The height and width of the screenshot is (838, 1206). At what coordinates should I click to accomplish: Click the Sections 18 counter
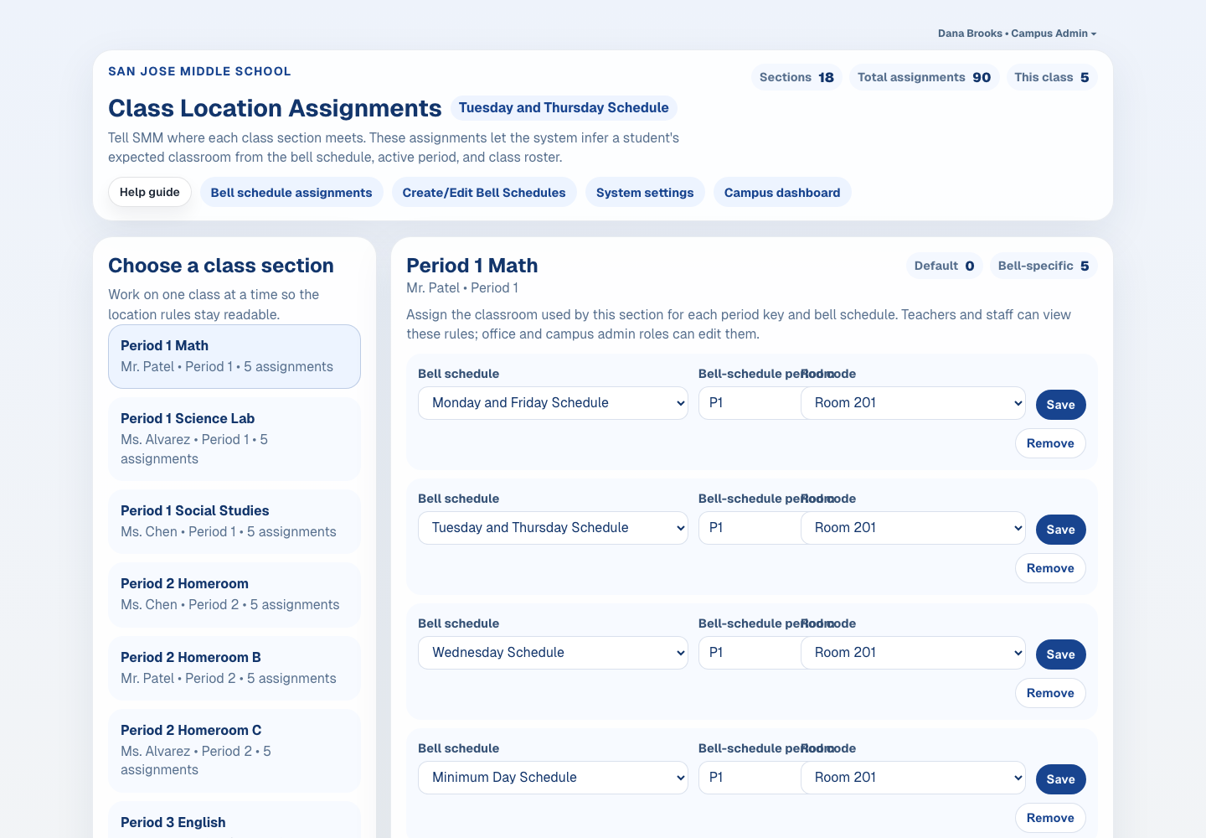796,77
